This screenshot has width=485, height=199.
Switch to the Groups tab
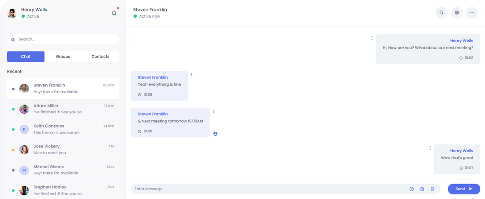(63, 57)
